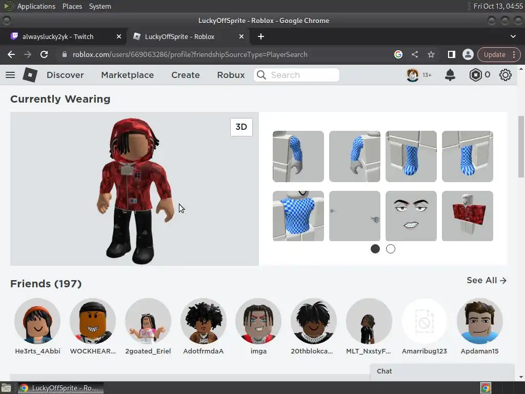Click the URL address bar
Viewport: 525px width, 394px height.
pos(190,54)
